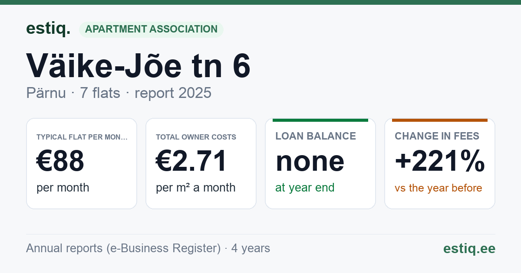Viewport: 521px width, 273px height.
Task: Open the Total owner costs card
Action: (x=201, y=163)
